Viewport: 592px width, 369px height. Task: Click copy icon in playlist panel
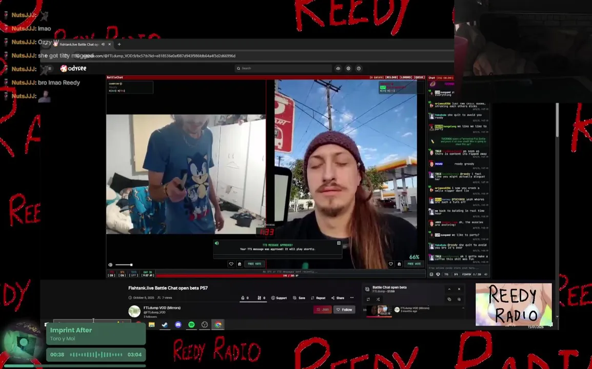click(x=449, y=299)
